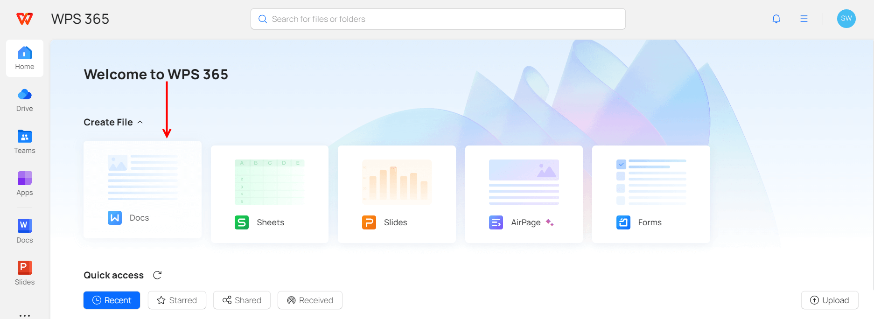Screen dimensions: 874x319
Task: Refresh the Quick access list
Action: click(157, 275)
